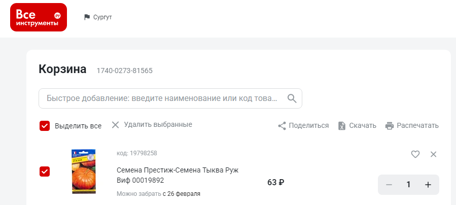Click the Удалить выбранные text
This screenshot has width=456, height=205.
click(x=158, y=124)
